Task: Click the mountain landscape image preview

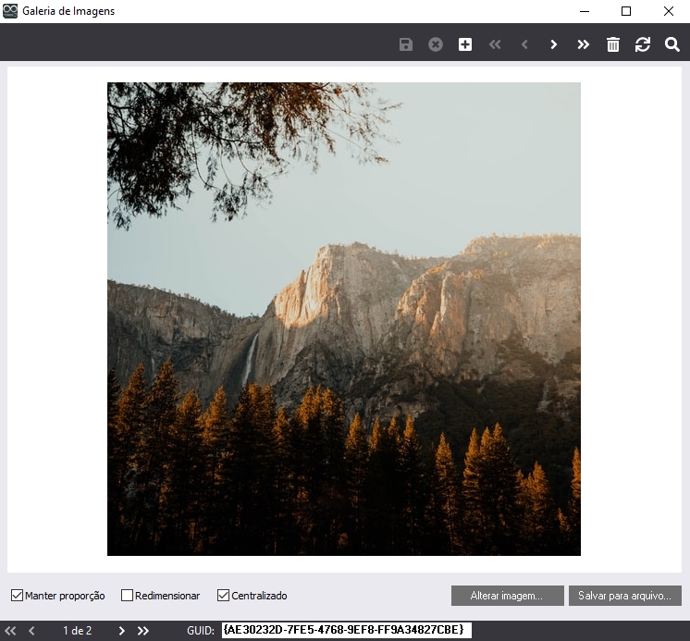Action: pos(344,319)
